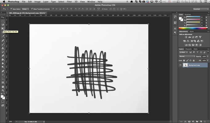Viewport: 210px width, 123px height.
Task: Open the History panel icon
Action: (175, 17)
